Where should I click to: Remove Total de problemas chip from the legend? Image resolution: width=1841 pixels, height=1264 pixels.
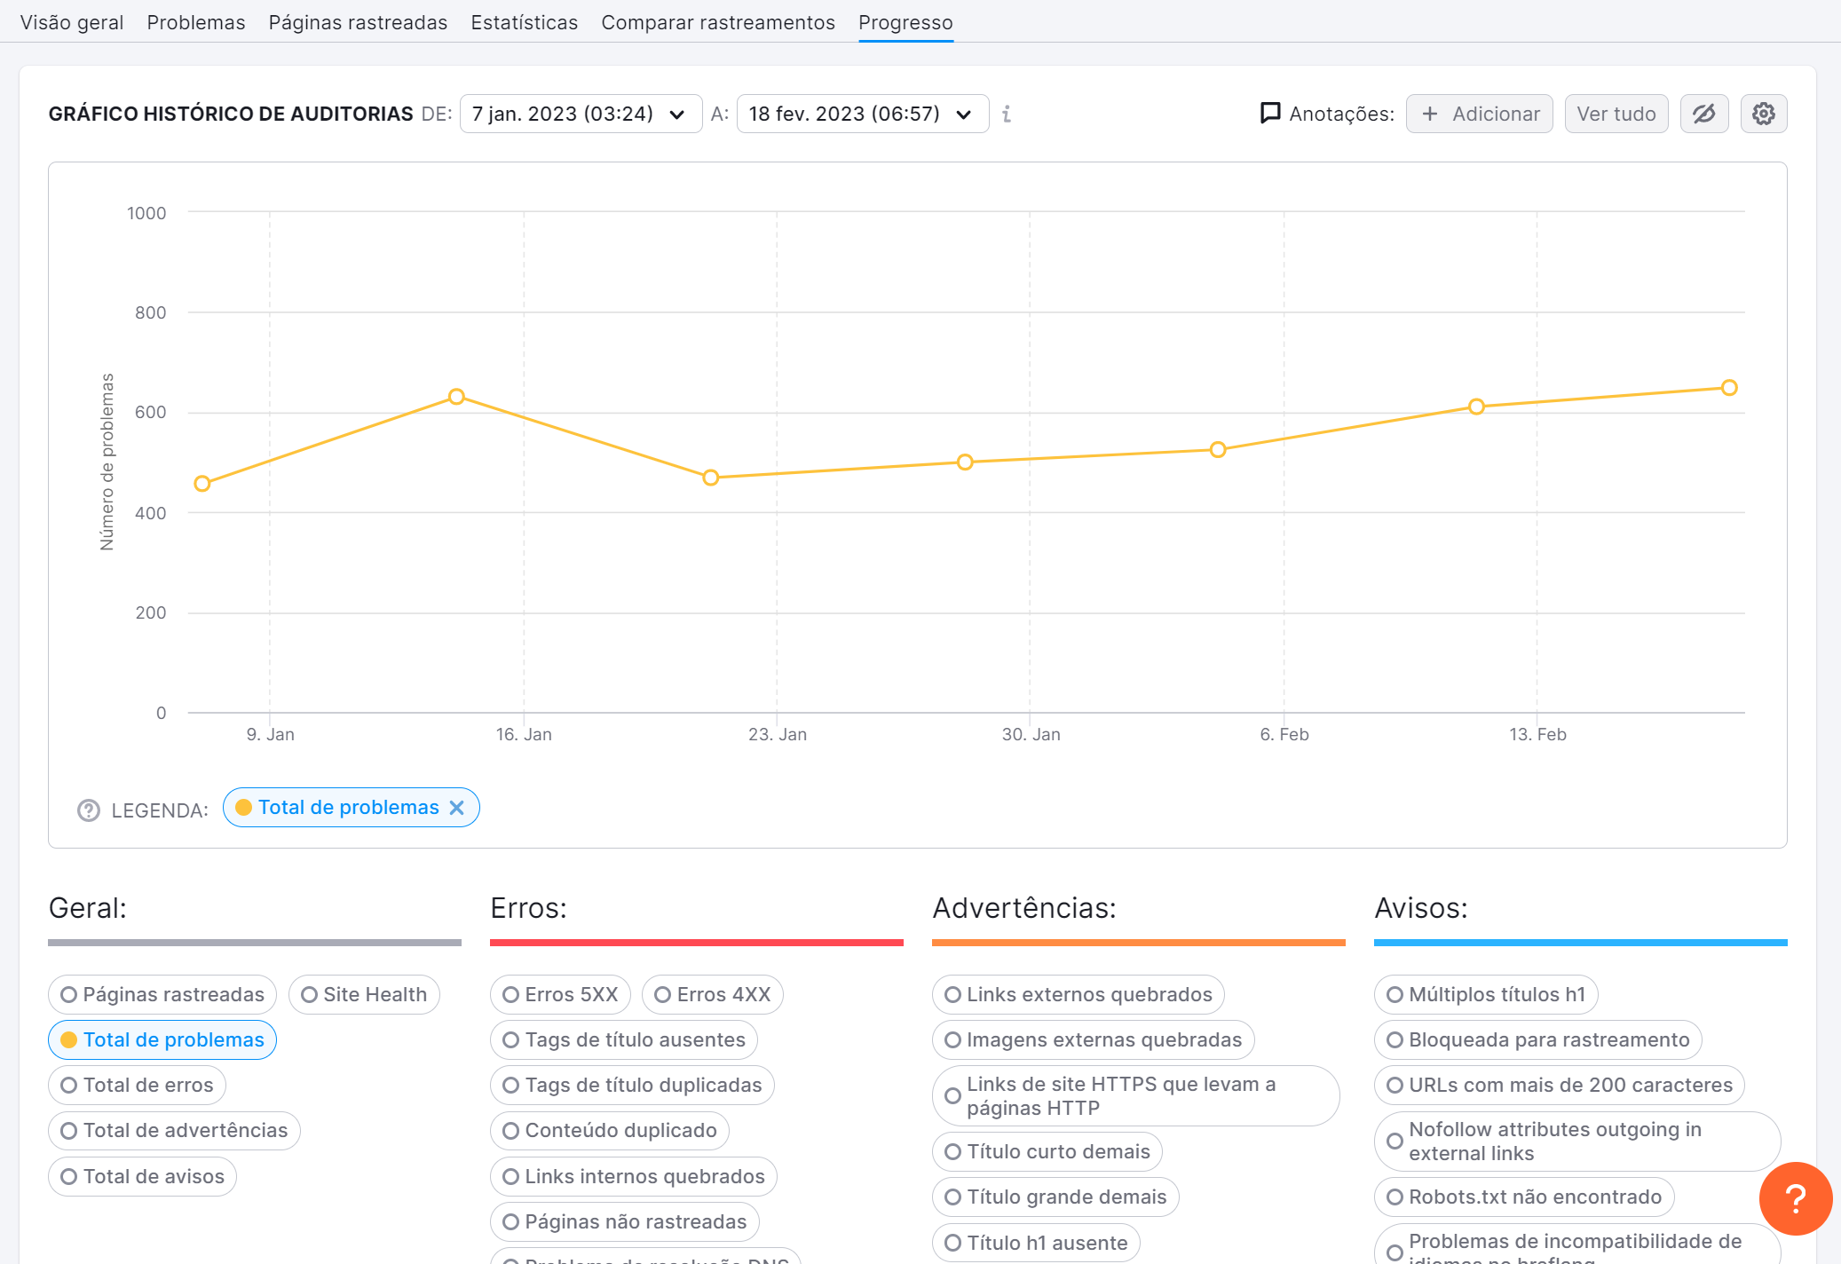(458, 808)
